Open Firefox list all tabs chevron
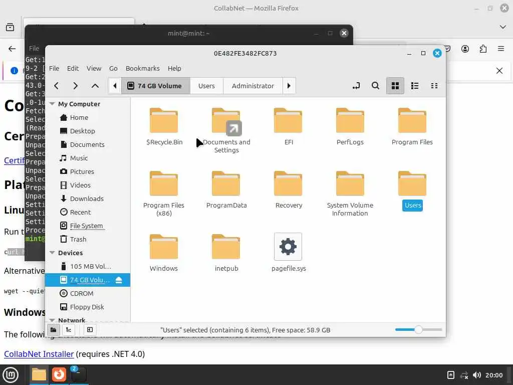This screenshot has width=513, height=385. point(503,27)
